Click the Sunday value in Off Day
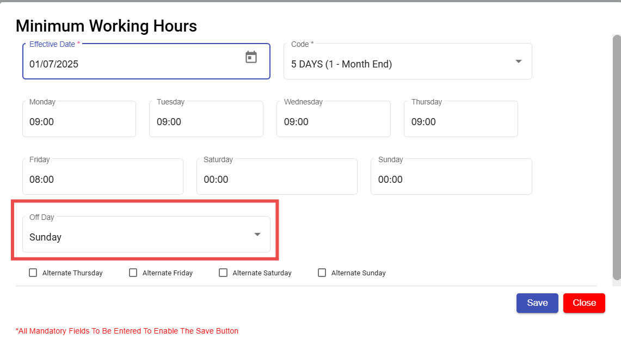The height and width of the screenshot is (345, 621). [46, 237]
